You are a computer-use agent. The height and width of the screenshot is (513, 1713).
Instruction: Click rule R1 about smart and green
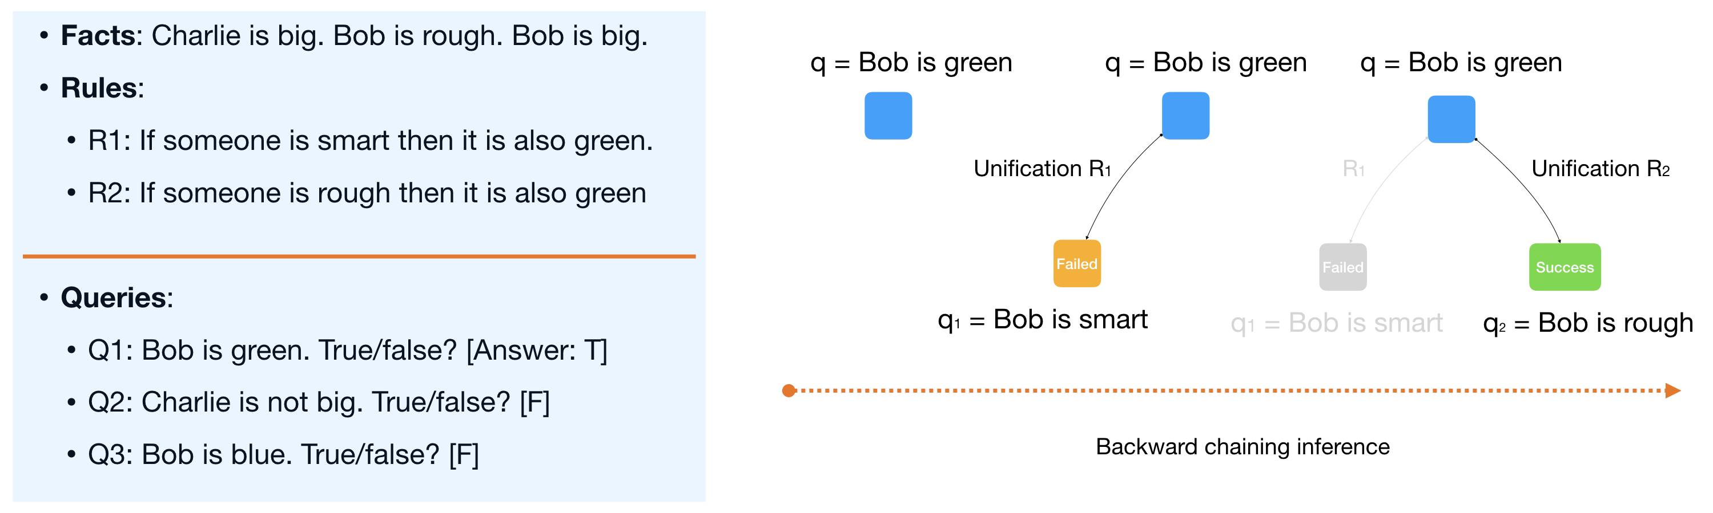[x=370, y=141]
